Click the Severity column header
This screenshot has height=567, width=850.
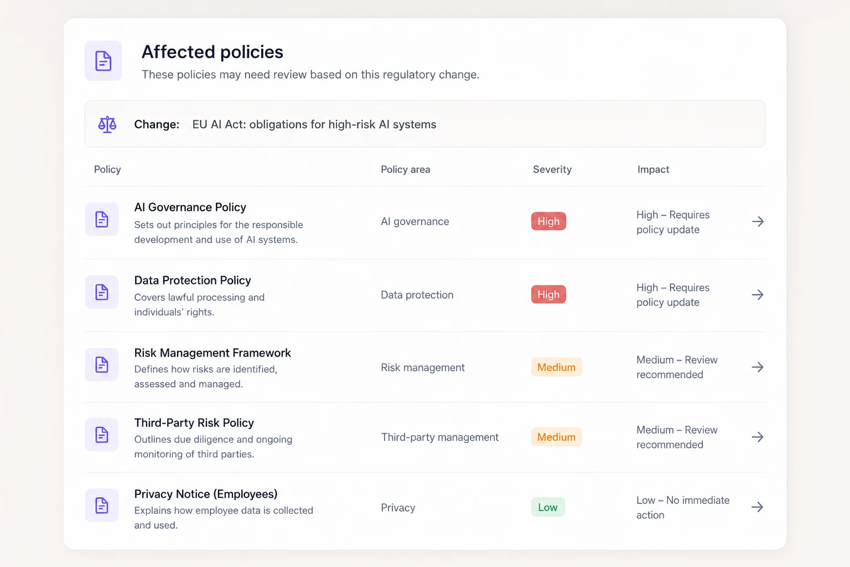552,169
